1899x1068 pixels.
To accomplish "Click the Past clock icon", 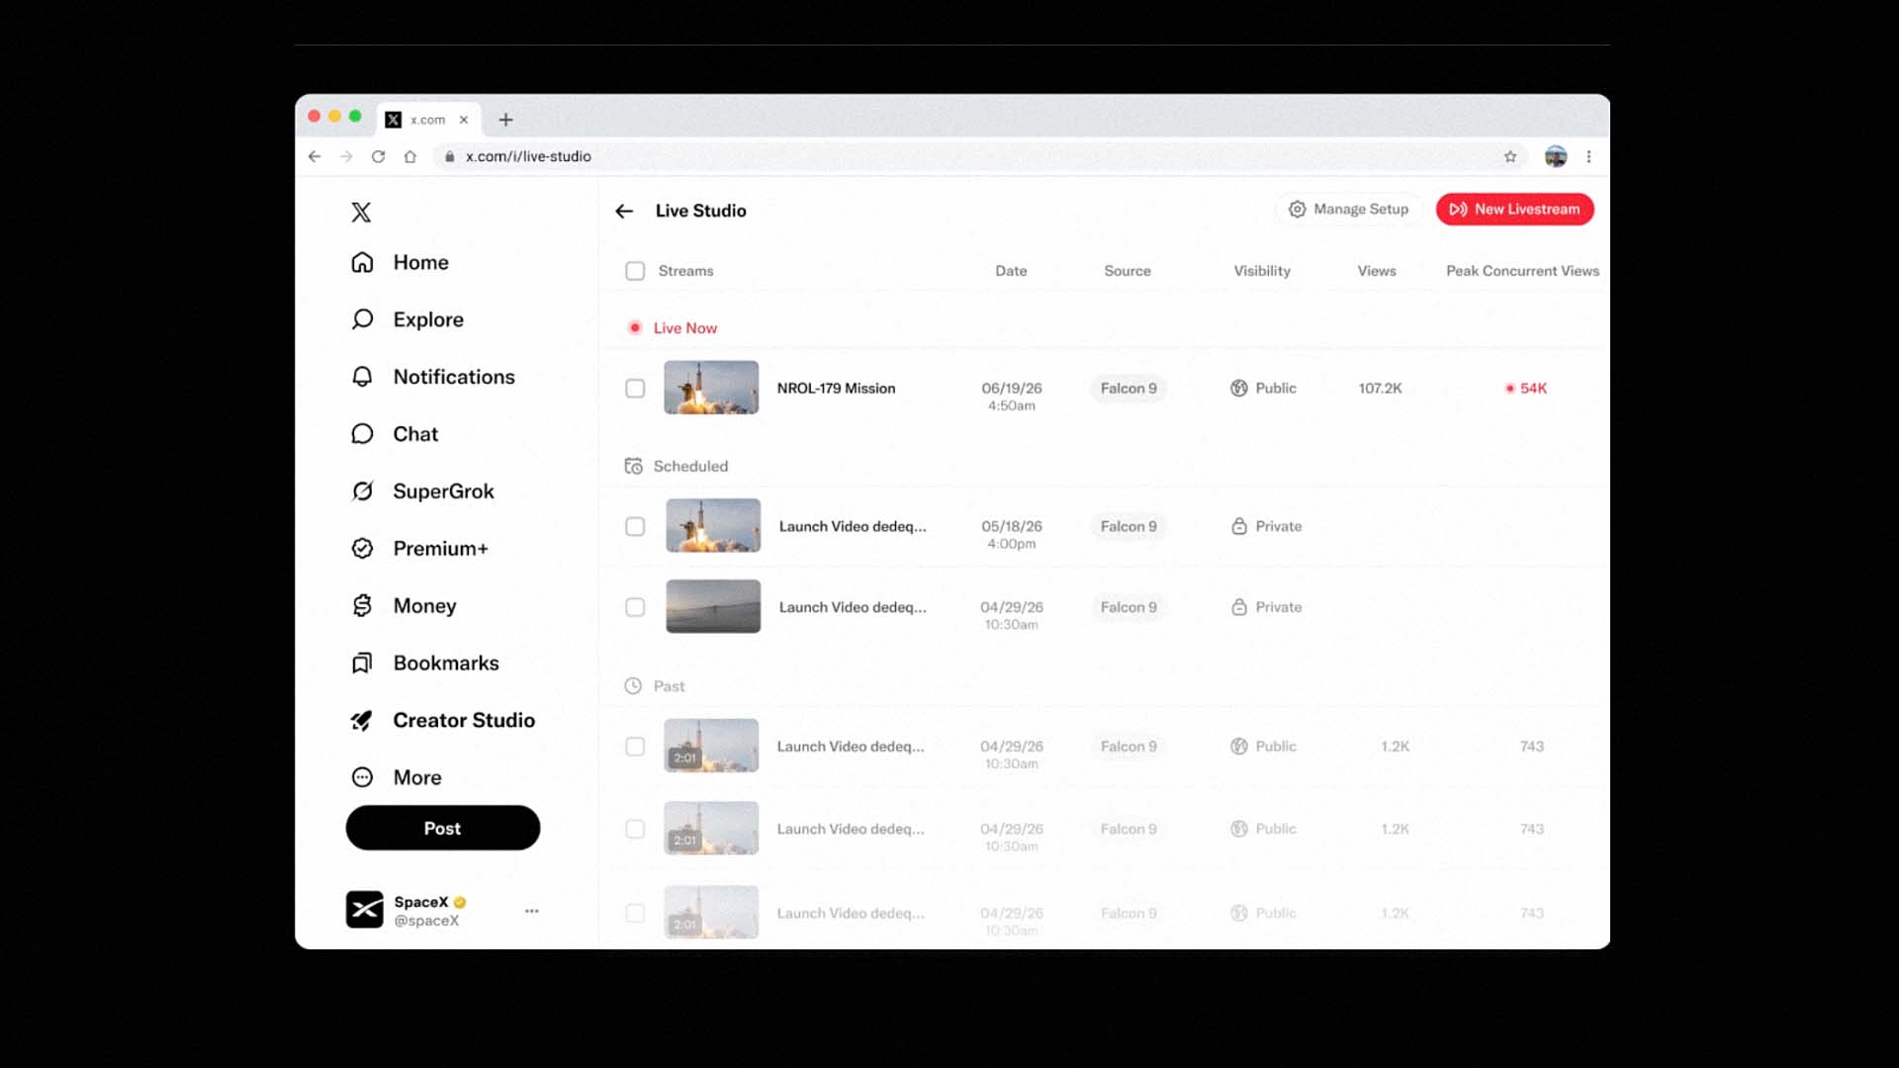I will tap(633, 685).
